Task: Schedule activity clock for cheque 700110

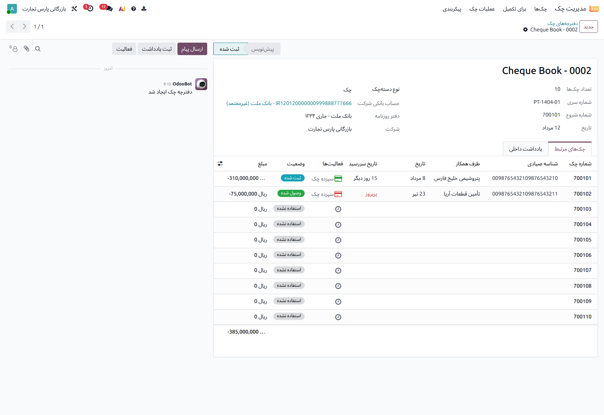Action: point(338,317)
